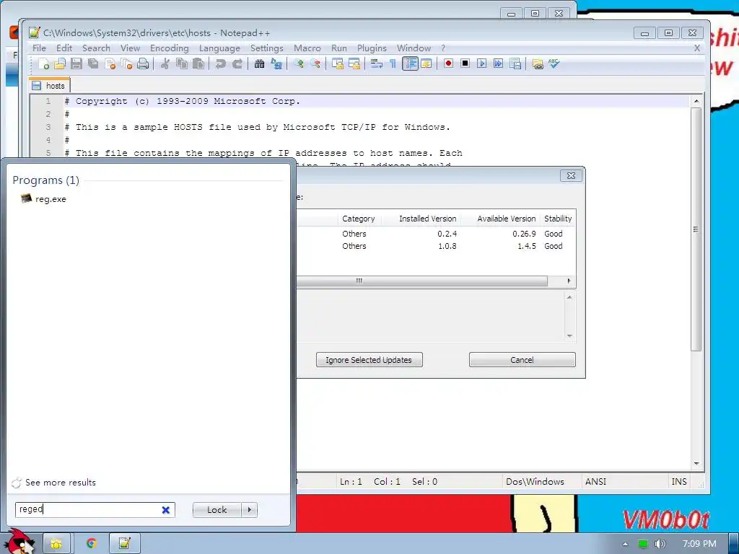Click the user defined language icon
Screen dimensions: 739x554
click(427, 63)
